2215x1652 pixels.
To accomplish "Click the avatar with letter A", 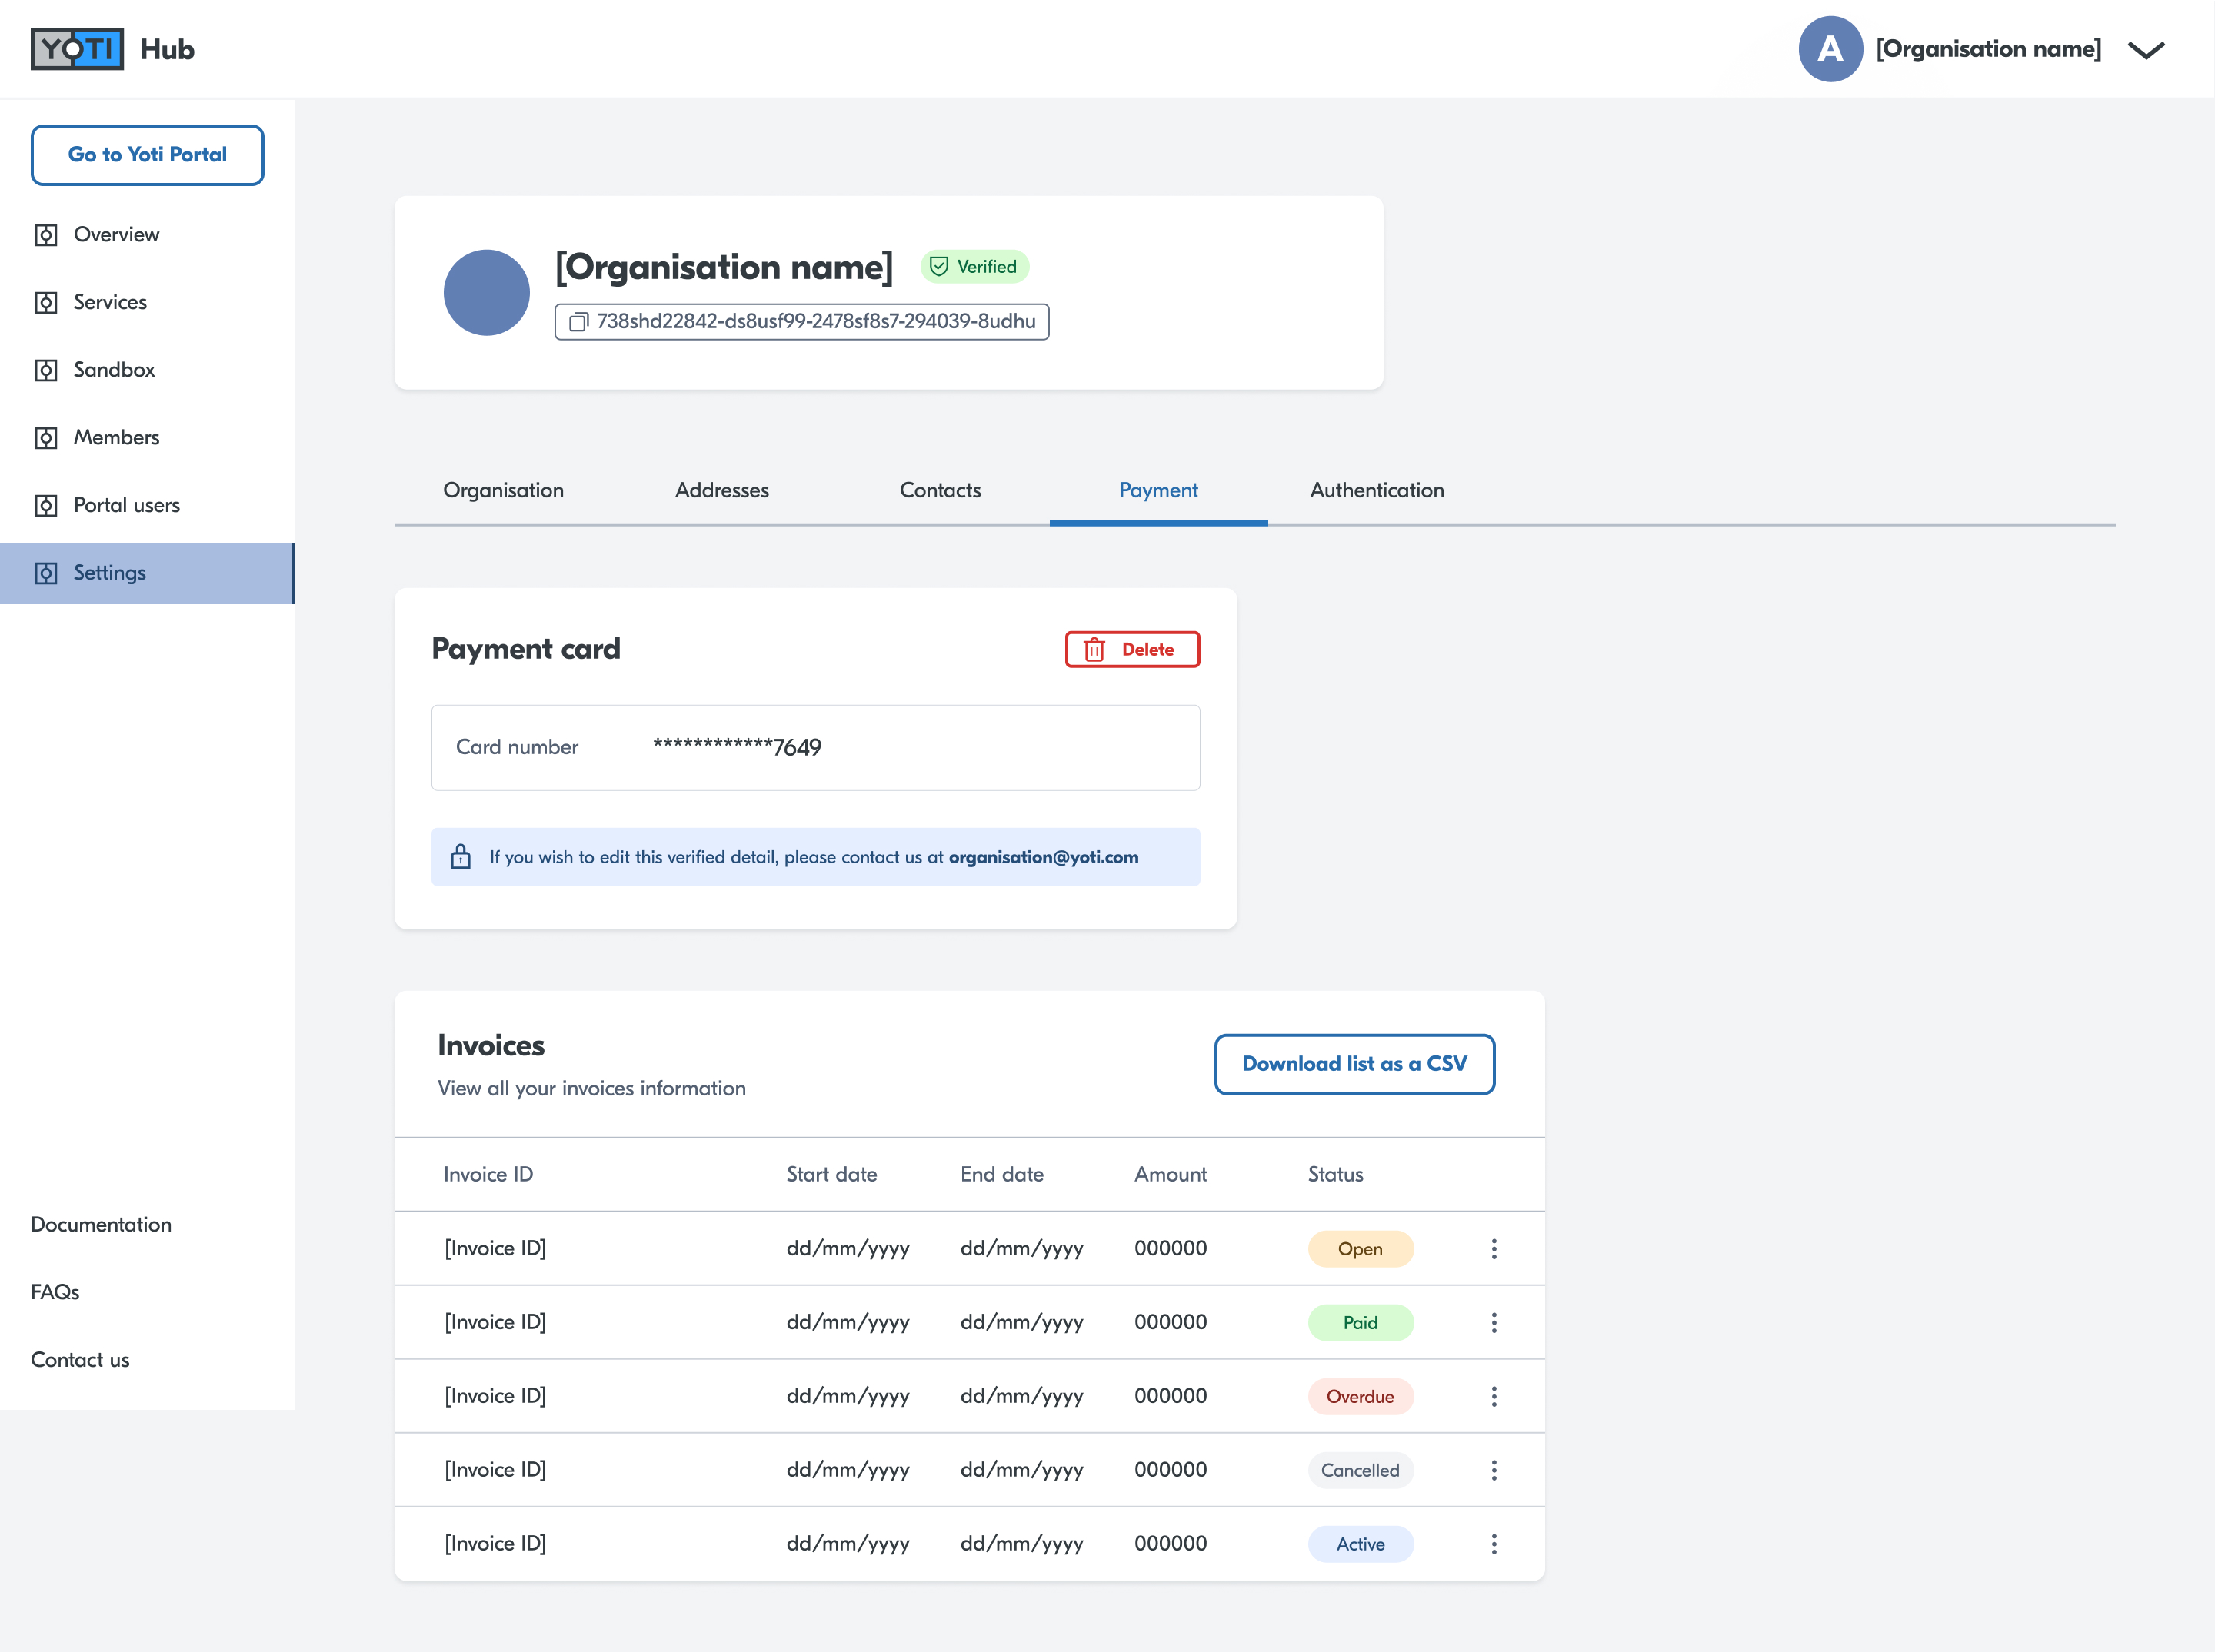I will point(1829,49).
